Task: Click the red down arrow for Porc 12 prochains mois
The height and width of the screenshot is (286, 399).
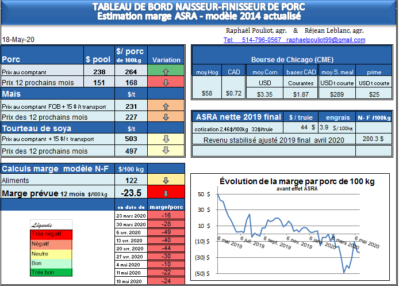Action: (x=166, y=82)
